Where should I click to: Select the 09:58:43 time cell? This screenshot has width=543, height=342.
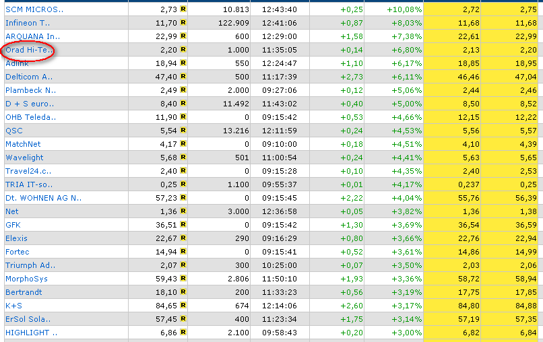[x=279, y=333]
